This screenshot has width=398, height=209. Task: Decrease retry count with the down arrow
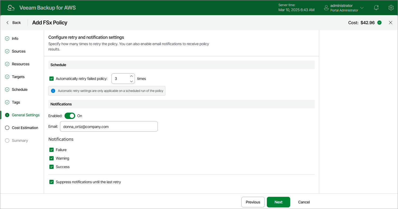(131, 81)
